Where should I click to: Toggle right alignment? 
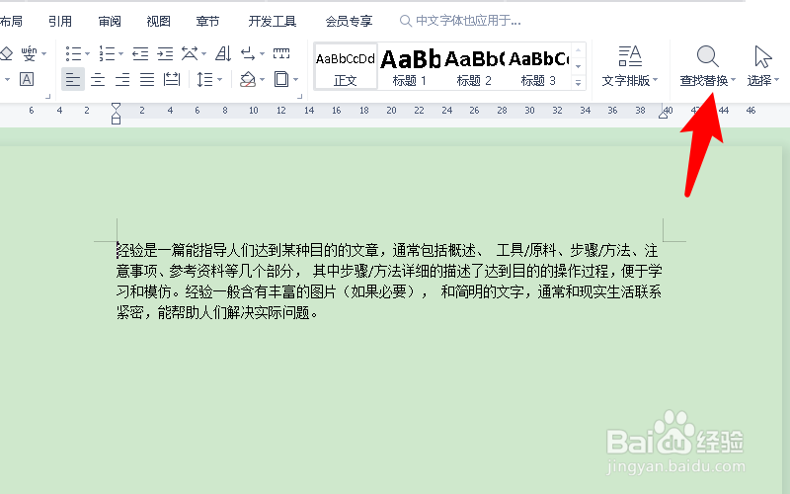click(x=122, y=79)
